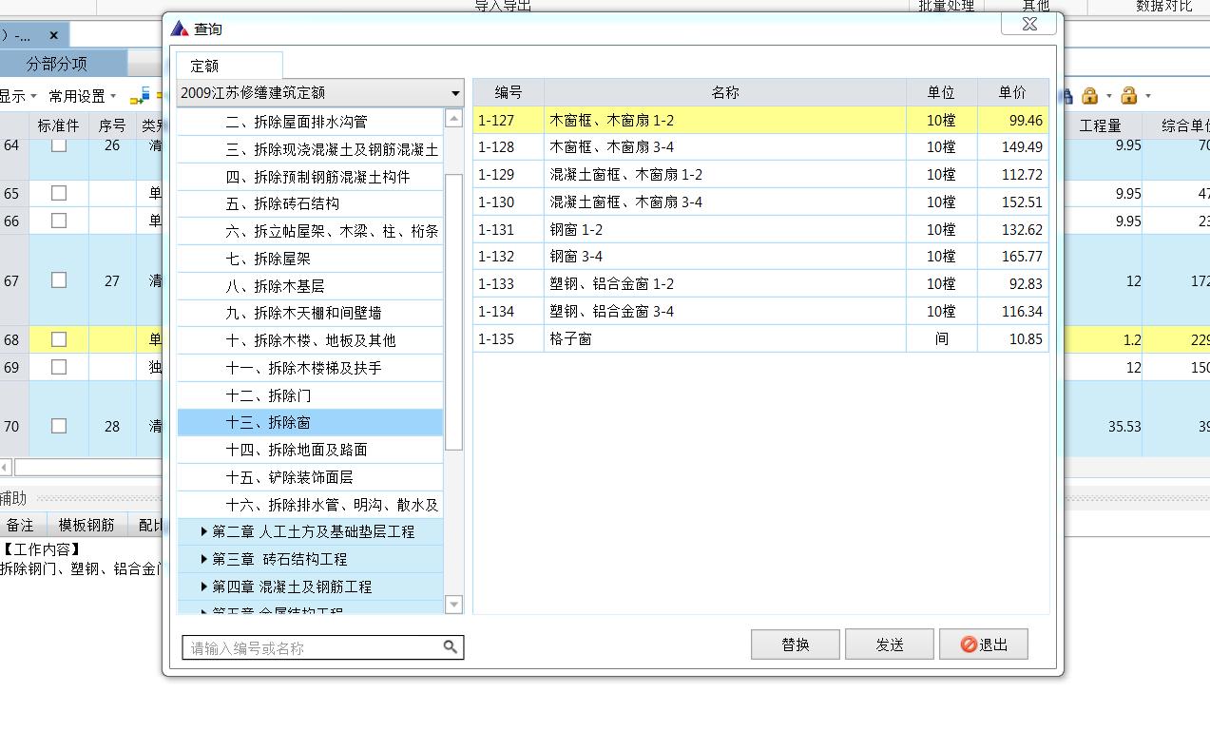1210x731 pixels.
Task: Expand 第四章 混凝土及钢筋工程 chapter
Action: point(203,587)
